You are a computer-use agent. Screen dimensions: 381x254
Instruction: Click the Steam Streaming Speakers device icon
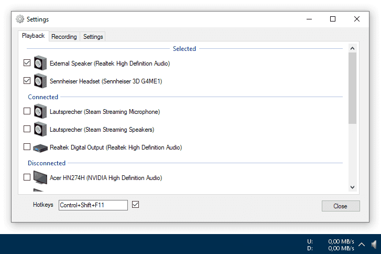click(40, 129)
